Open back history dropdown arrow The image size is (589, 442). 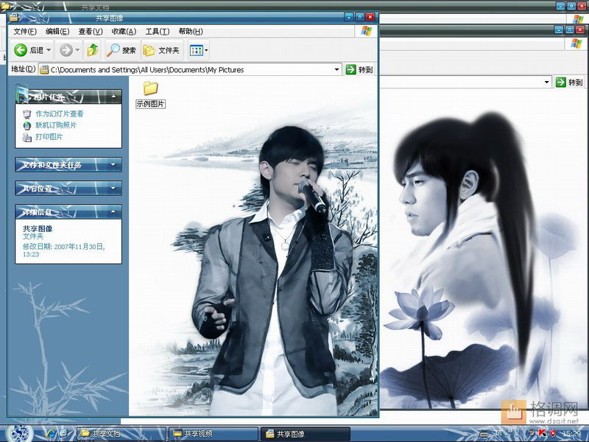(49, 49)
